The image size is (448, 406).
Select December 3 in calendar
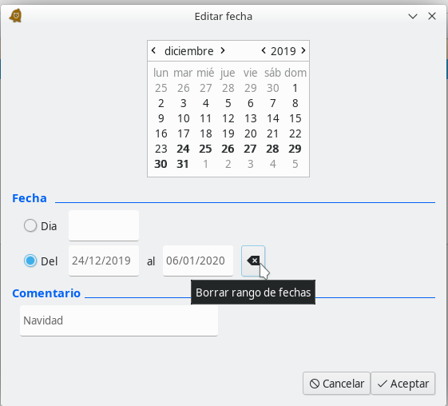[183, 103]
